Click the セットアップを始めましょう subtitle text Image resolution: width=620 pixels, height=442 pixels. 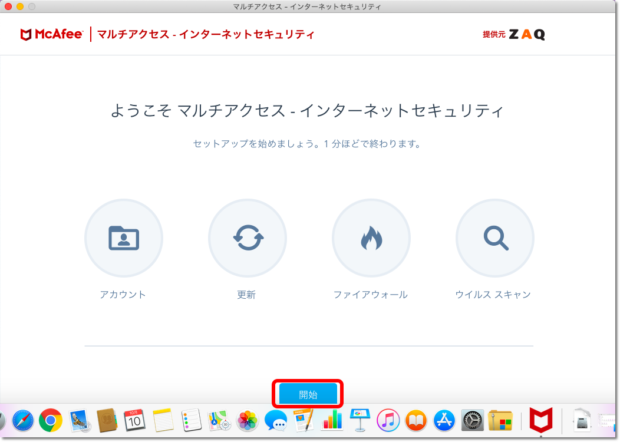tap(307, 144)
